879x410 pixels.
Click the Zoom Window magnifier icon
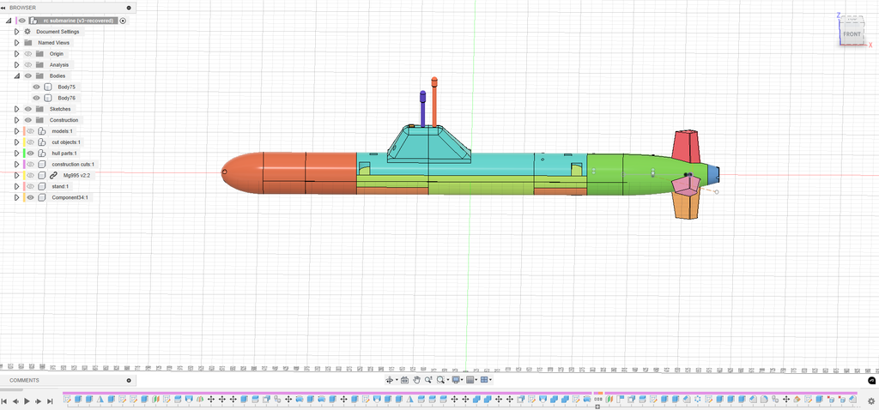click(440, 380)
